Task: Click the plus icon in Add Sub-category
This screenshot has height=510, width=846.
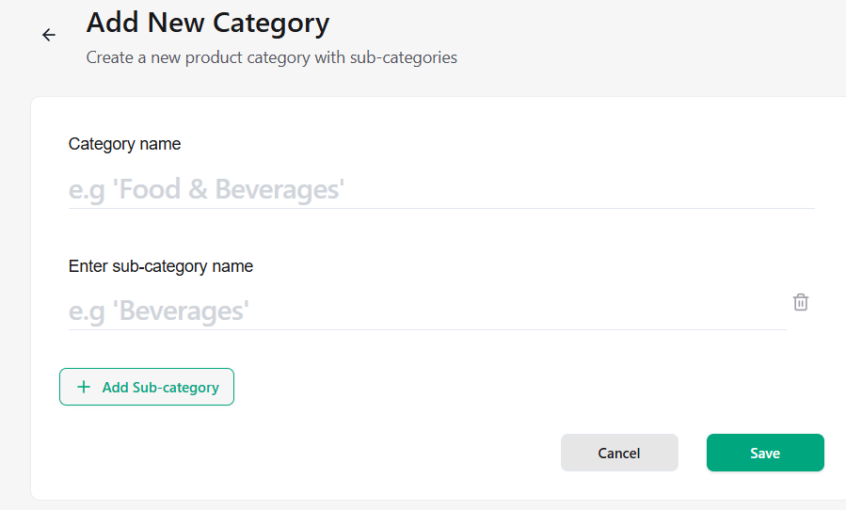Action: click(x=84, y=387)
